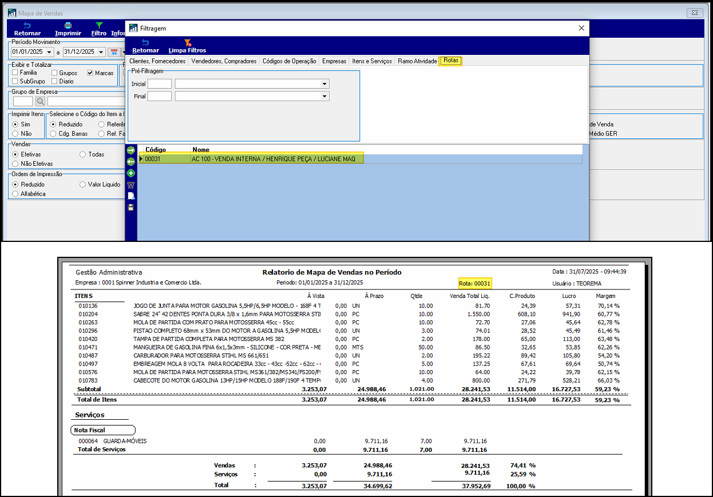The image size is (713, 497).
Task: Click the Limpa Filtros button
Action: coord(187,46)
